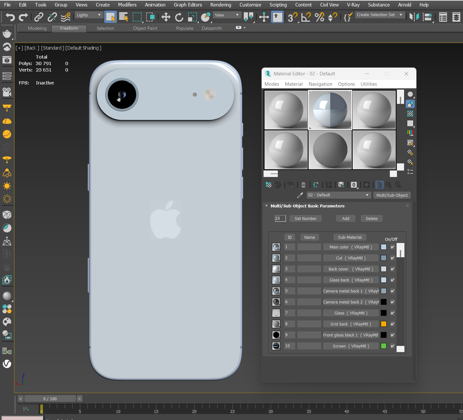Viewport: 463px width, 420px height.
Task: Toggle Screen sub-material On/Off checkbox
Action: [392, 346]
